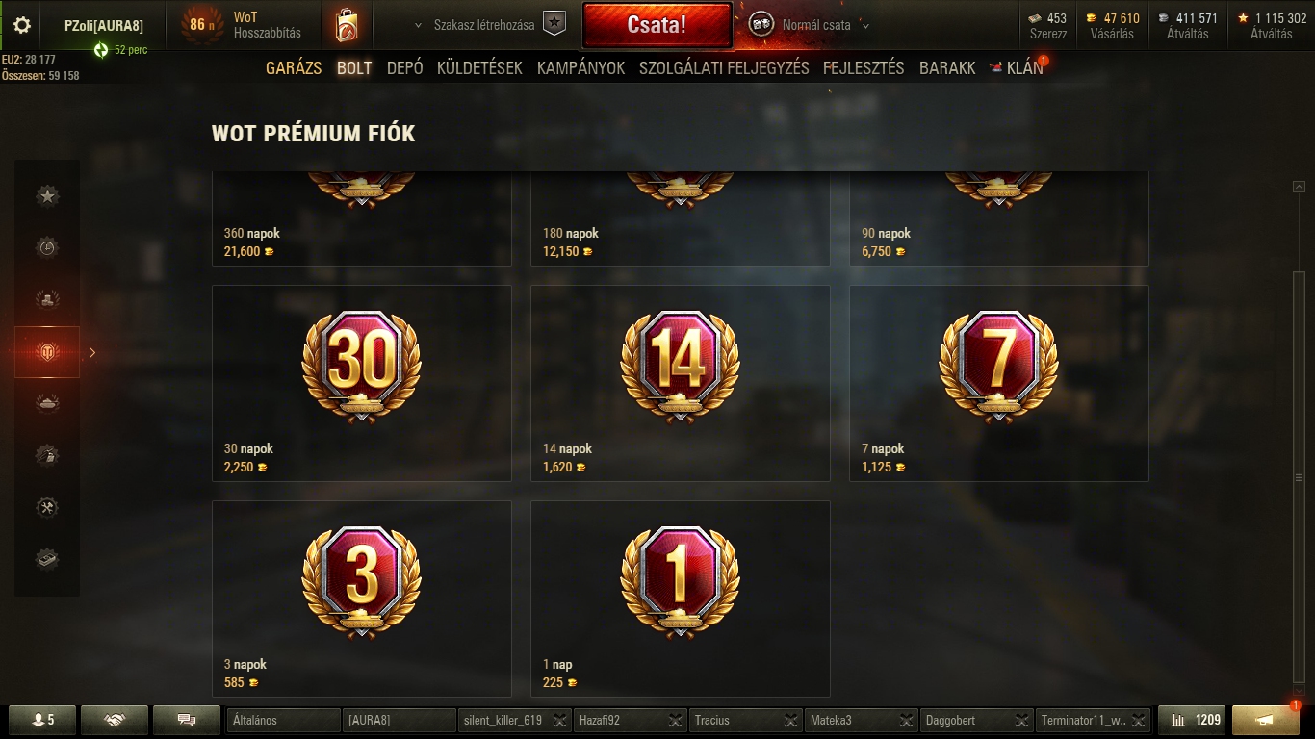Open the Normál csata battle type dropdown
Viewport: 1315px width, 739px height.
865,26
